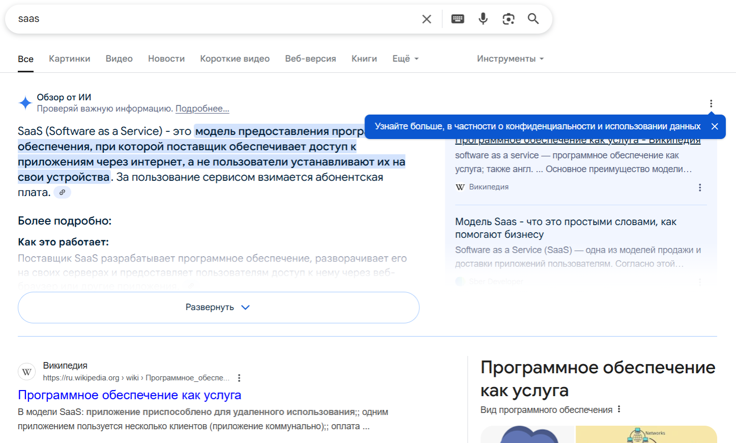Screen dimensions: 736x443
Task: Open the cloud image thumbnail in the knowledge panel
Action: pos(527,434)
